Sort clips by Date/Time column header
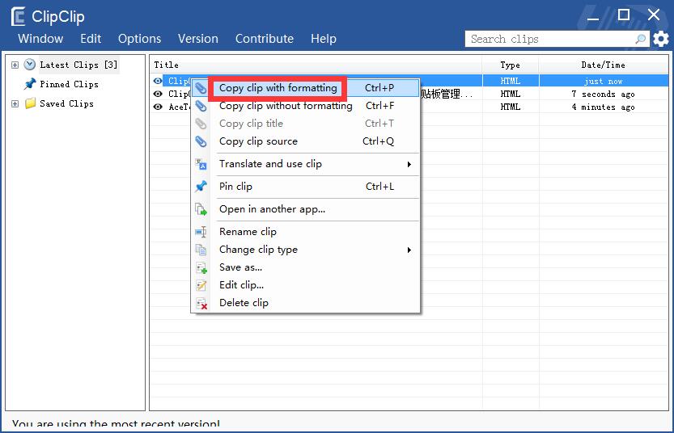Screen dimensions: 674x433 pos(602,65)
